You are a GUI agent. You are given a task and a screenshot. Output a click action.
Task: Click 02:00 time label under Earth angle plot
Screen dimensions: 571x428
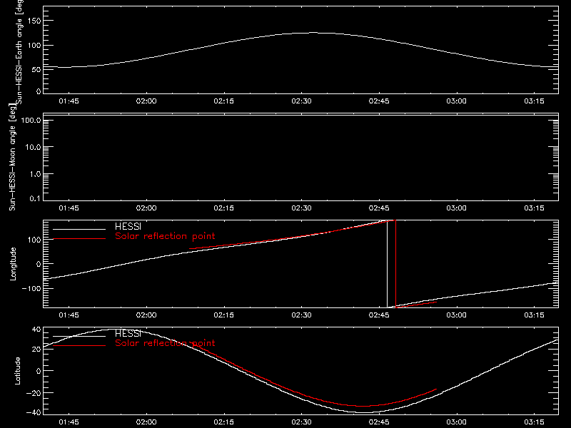pos(146,101)
